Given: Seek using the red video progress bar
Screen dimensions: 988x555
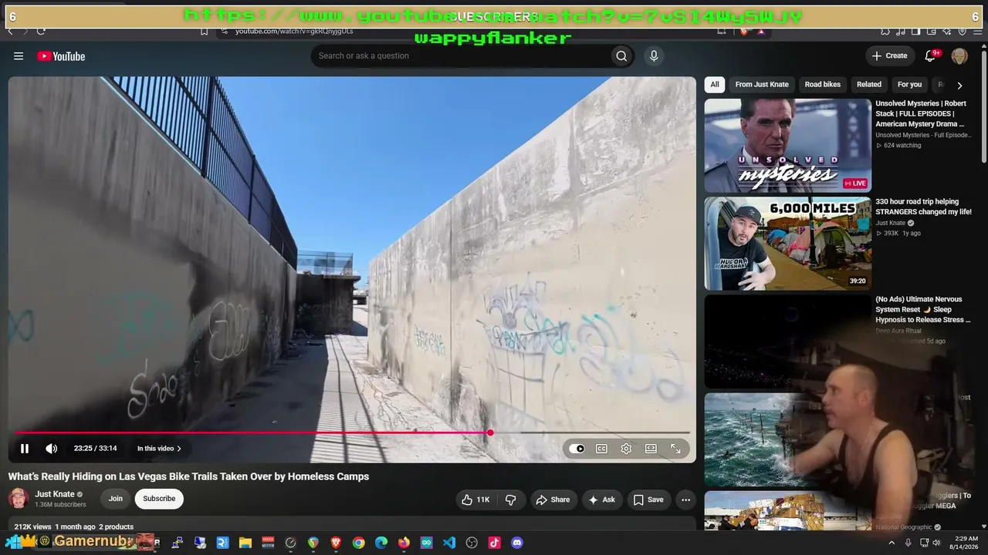Looking at the screenshot, I should tap(352, 432).
